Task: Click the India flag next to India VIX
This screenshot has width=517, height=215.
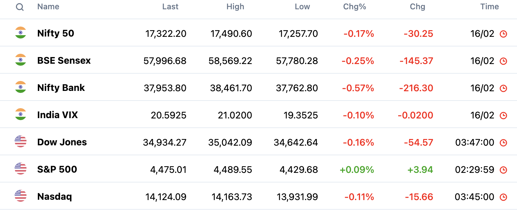Action: click(x=21, y=114)
